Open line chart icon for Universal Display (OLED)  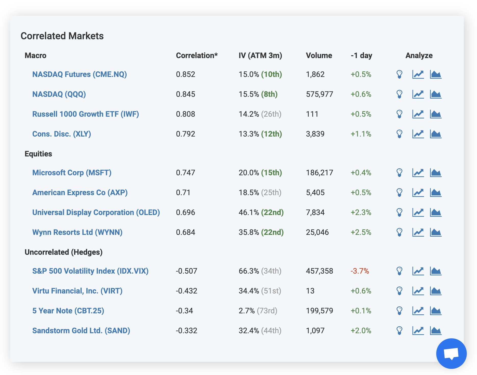coord(418,212)
